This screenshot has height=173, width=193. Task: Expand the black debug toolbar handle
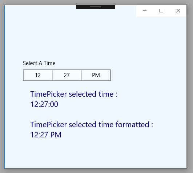(x=96, y=7)
